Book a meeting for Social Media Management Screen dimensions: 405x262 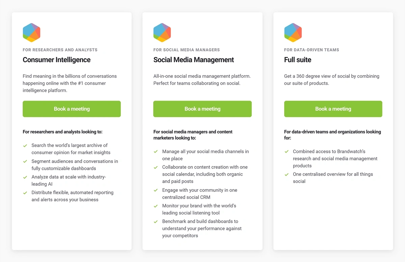(x=202, y=109)
